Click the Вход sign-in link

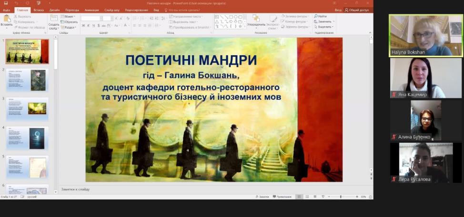[x=338, y=10]
